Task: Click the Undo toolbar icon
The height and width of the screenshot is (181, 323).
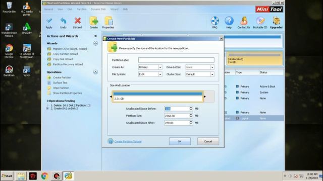Action: [63, 23]
